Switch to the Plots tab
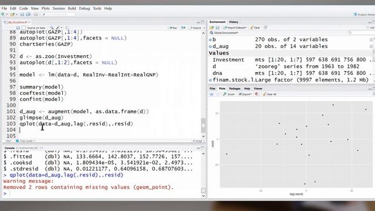Viewport: 375px width, 211px height. pos(222,89)
